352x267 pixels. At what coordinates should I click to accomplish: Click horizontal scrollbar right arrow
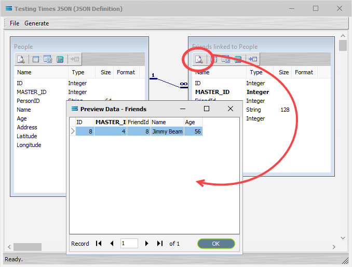click(334, 247)
